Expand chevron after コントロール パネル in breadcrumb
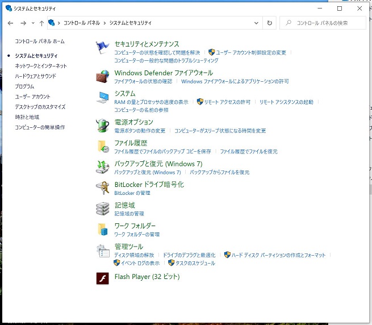The width and height of the screenshot is (372, 325). pos(105,23)
